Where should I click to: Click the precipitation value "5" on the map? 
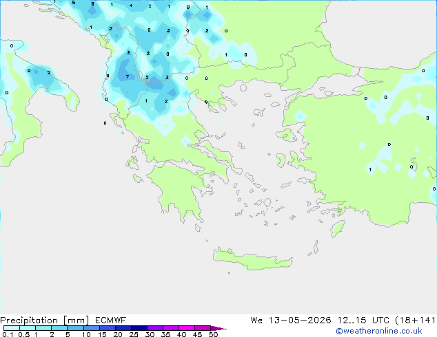[x=74, y=3]
